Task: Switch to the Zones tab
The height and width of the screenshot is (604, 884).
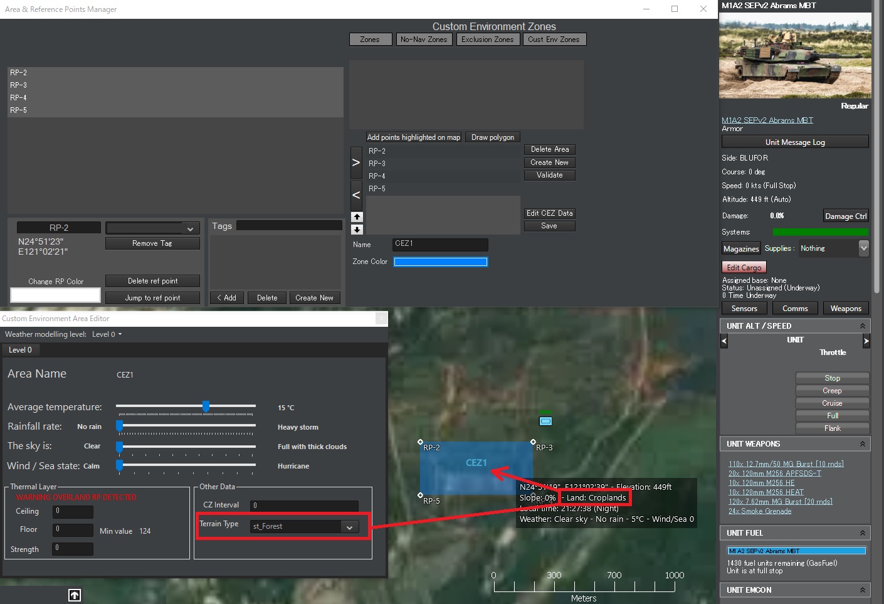Action: click(370, 40)
